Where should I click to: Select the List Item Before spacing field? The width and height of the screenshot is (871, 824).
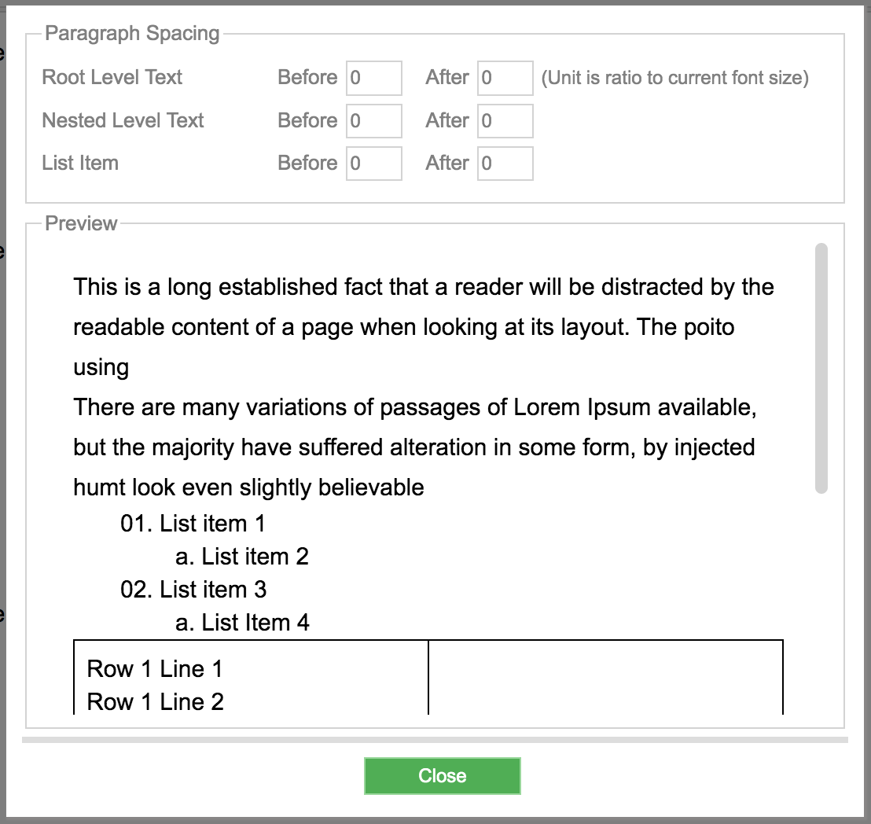click(x=374, y=164)
